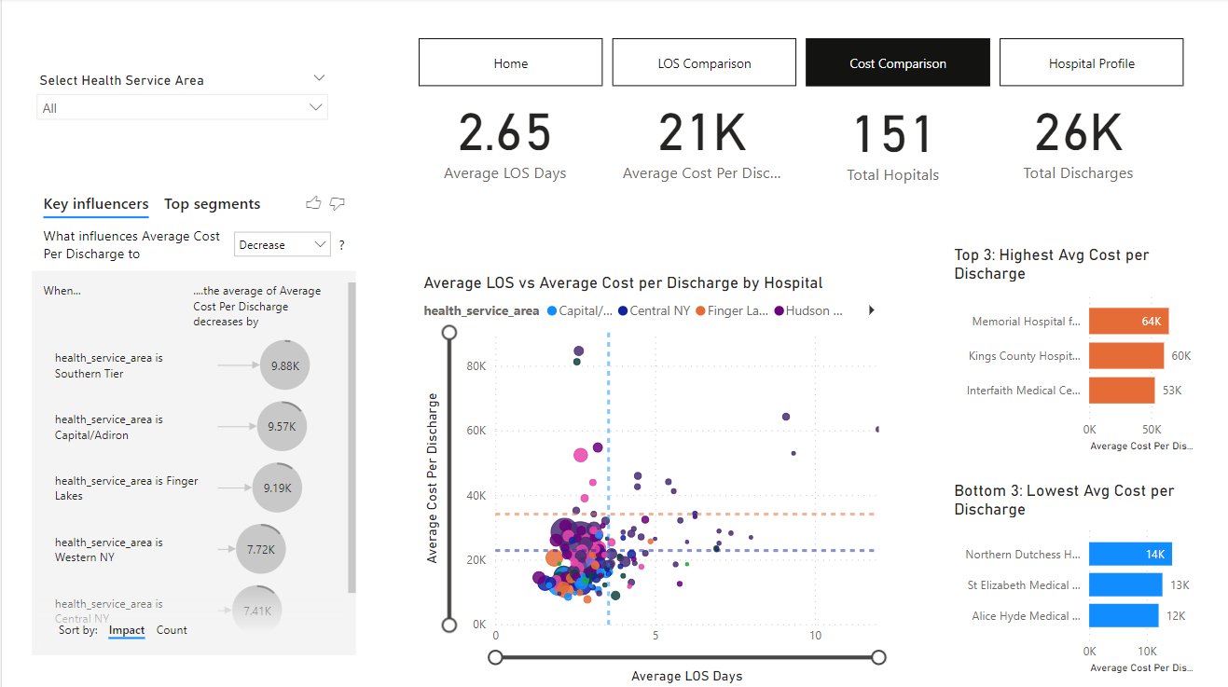Open the Hospital Profile page
Viewport: 1228px width, 687px height.
[1091, 63]
